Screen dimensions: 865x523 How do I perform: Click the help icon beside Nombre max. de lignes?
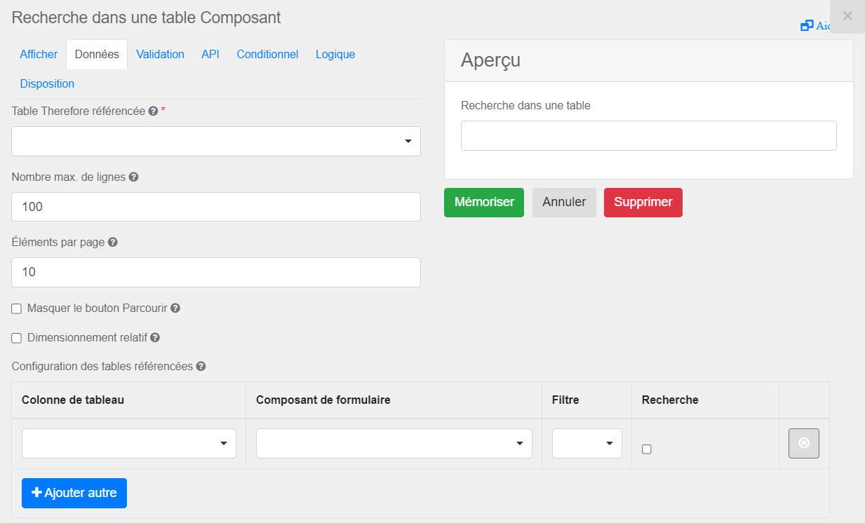point(134,177)
